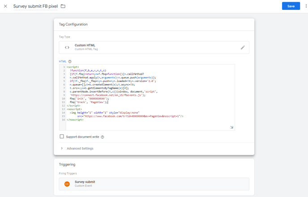The height and width of the screenshot is (197, 308).
Task: Open the help icon beside the HTML label
Action: pos(70,61)
